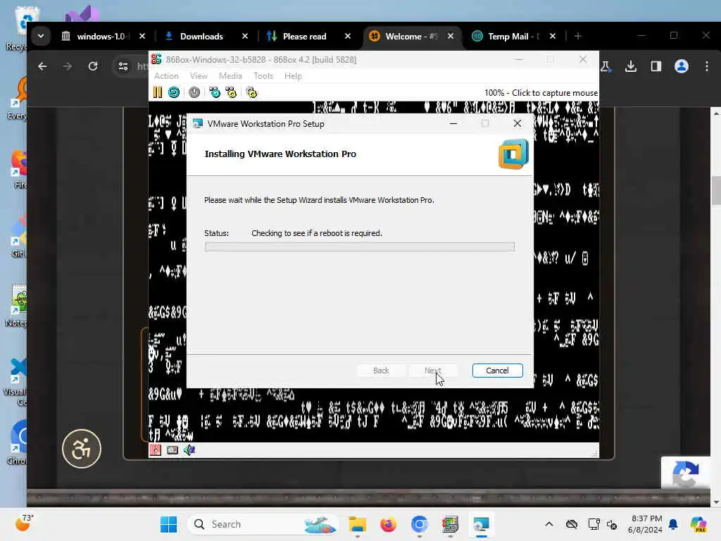Open the 86Box Tools menu
Screen dimensions: 721x541
point(263,76)
